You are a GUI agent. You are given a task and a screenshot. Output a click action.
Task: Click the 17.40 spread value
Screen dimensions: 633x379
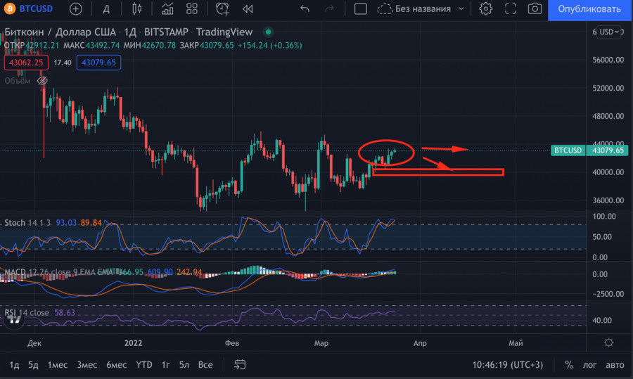[63, 63]
